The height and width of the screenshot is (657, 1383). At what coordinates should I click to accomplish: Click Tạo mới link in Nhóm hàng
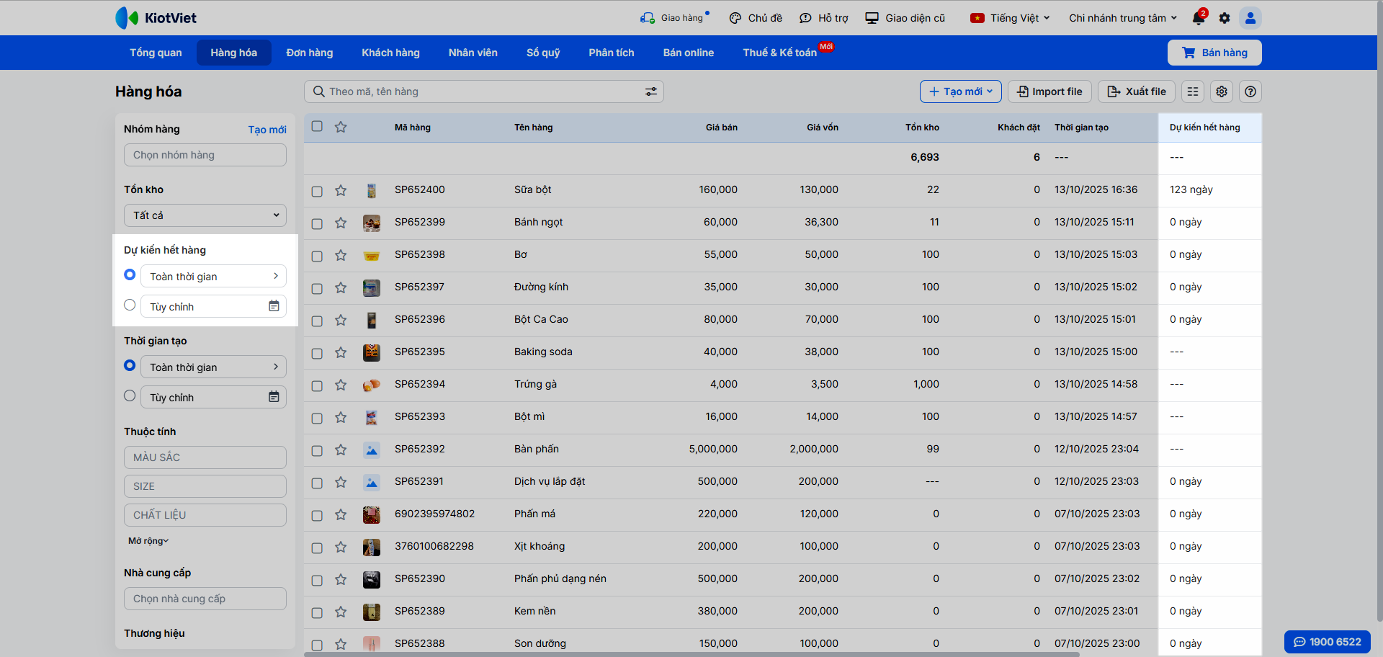click(267, 130)
